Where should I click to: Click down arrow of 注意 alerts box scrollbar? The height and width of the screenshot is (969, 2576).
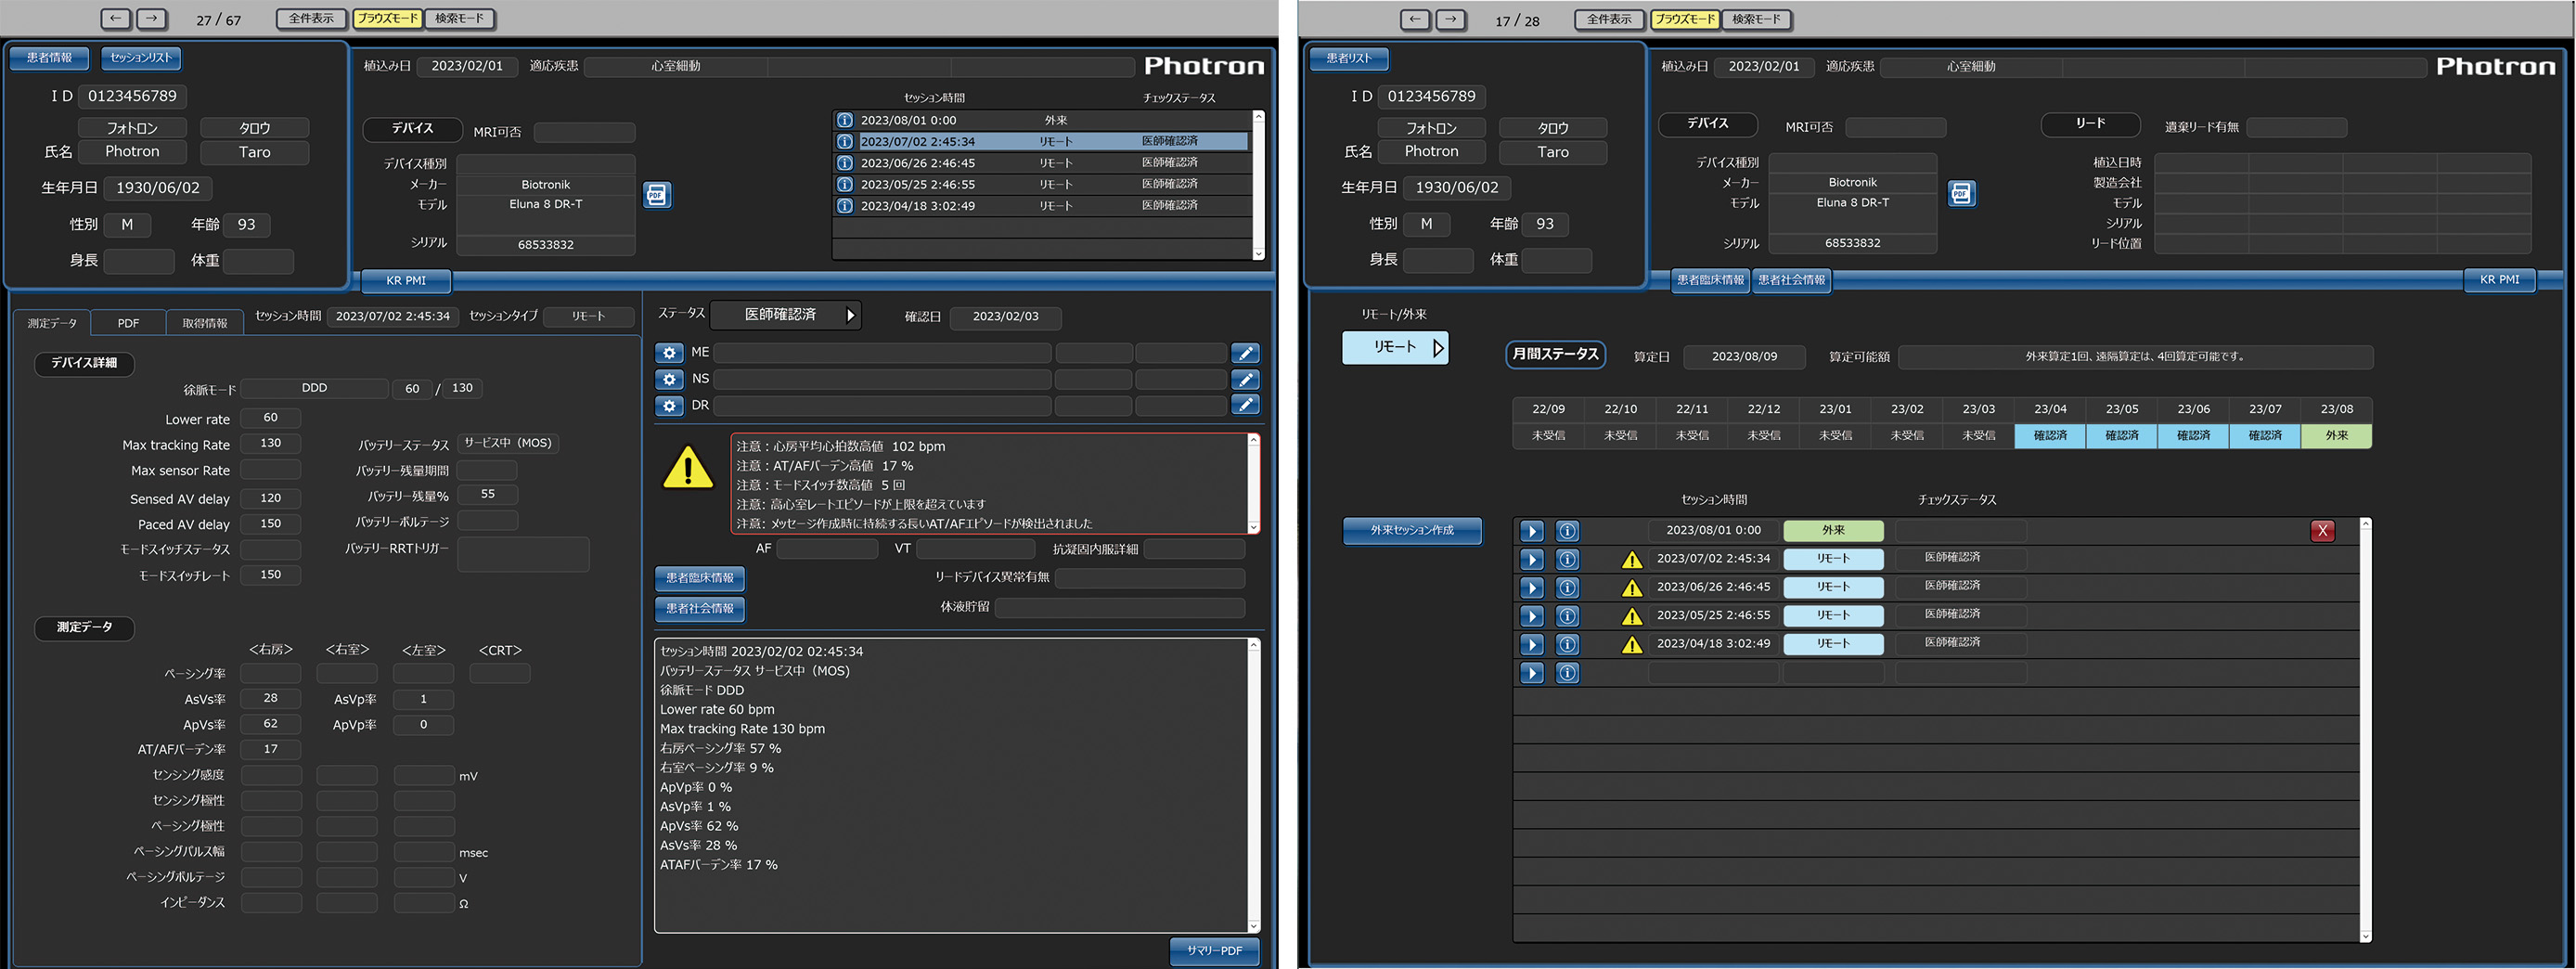click(x=1254, y=527)
